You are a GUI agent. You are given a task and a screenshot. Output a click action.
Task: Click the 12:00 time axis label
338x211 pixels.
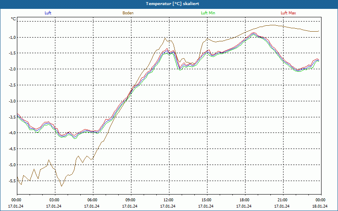[168, 200]
